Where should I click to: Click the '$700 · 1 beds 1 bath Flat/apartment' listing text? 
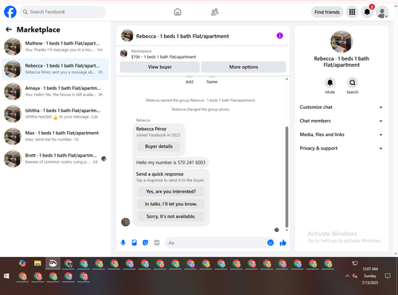pos(163,56)
